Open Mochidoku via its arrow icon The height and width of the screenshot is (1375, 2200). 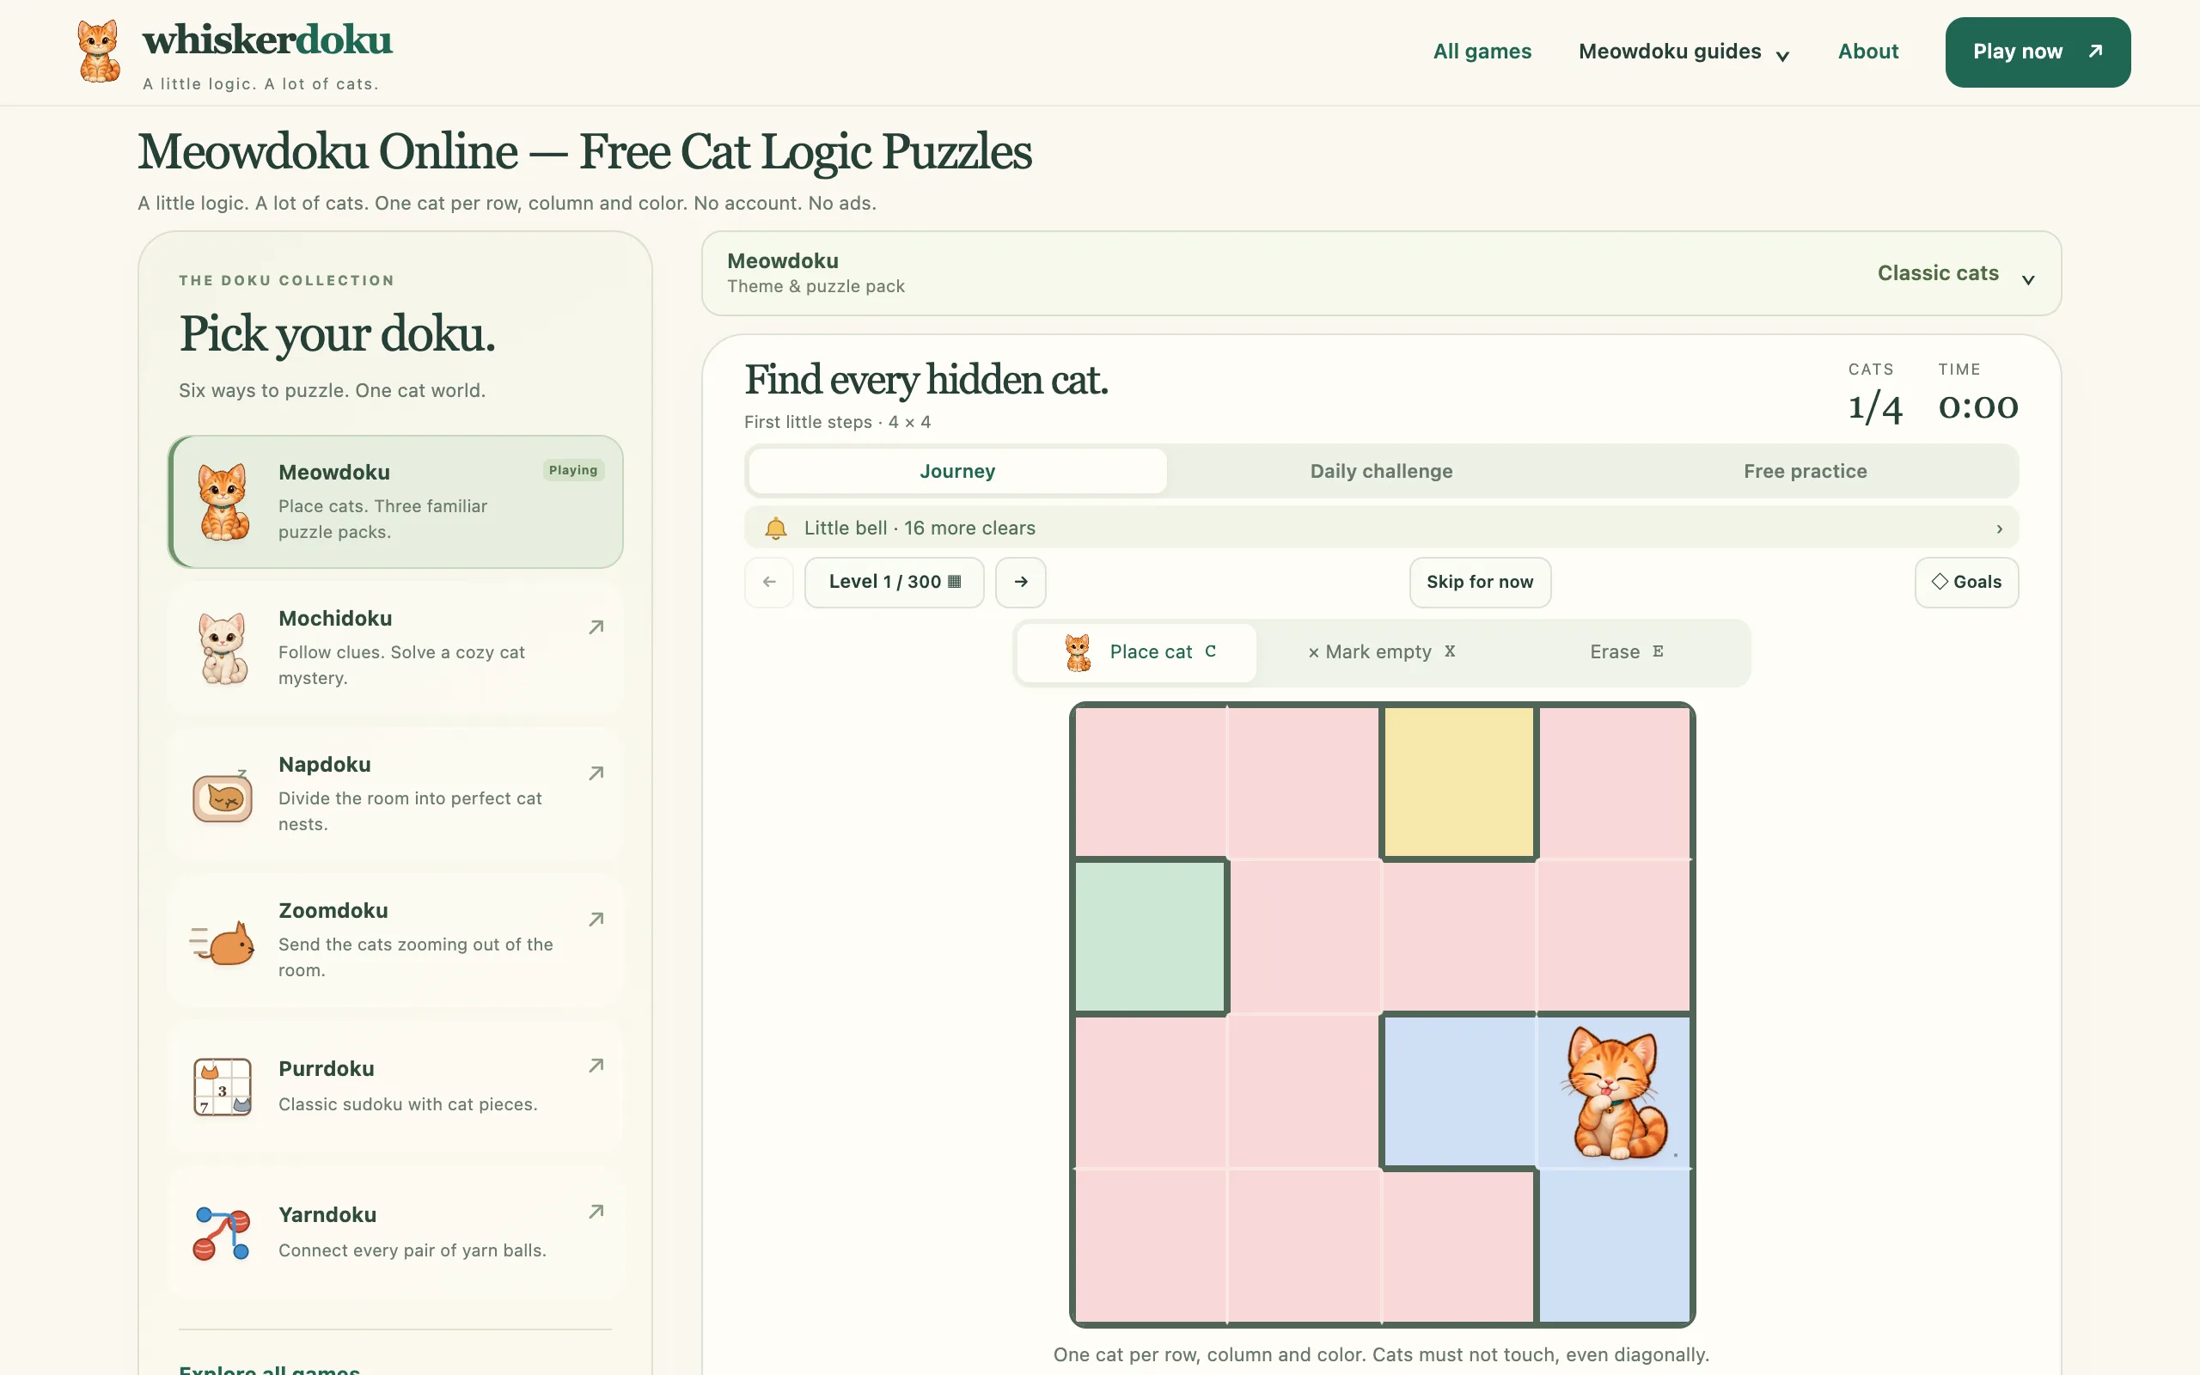pos(596,627)
